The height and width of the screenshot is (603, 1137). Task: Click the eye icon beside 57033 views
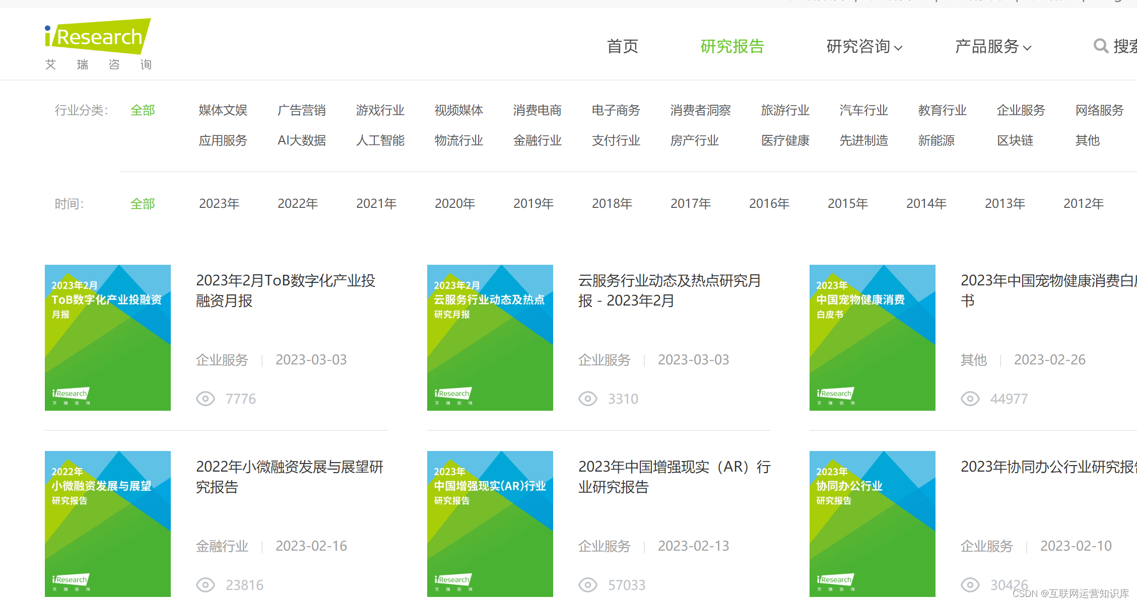(x=588, y=585)
